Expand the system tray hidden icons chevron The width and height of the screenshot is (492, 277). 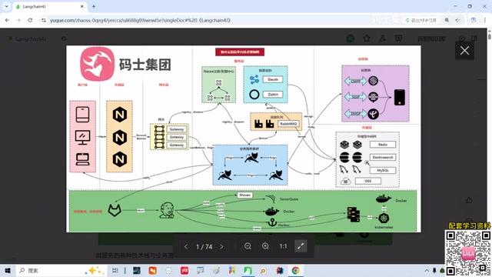point(427,270)
